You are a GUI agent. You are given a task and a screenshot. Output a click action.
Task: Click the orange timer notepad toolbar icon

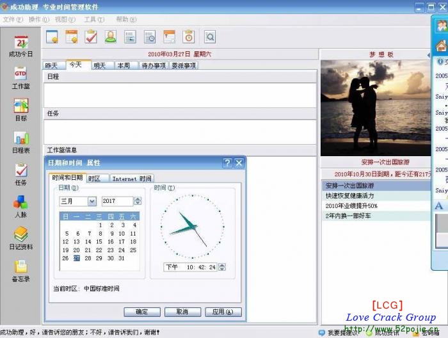coord(189,37)
